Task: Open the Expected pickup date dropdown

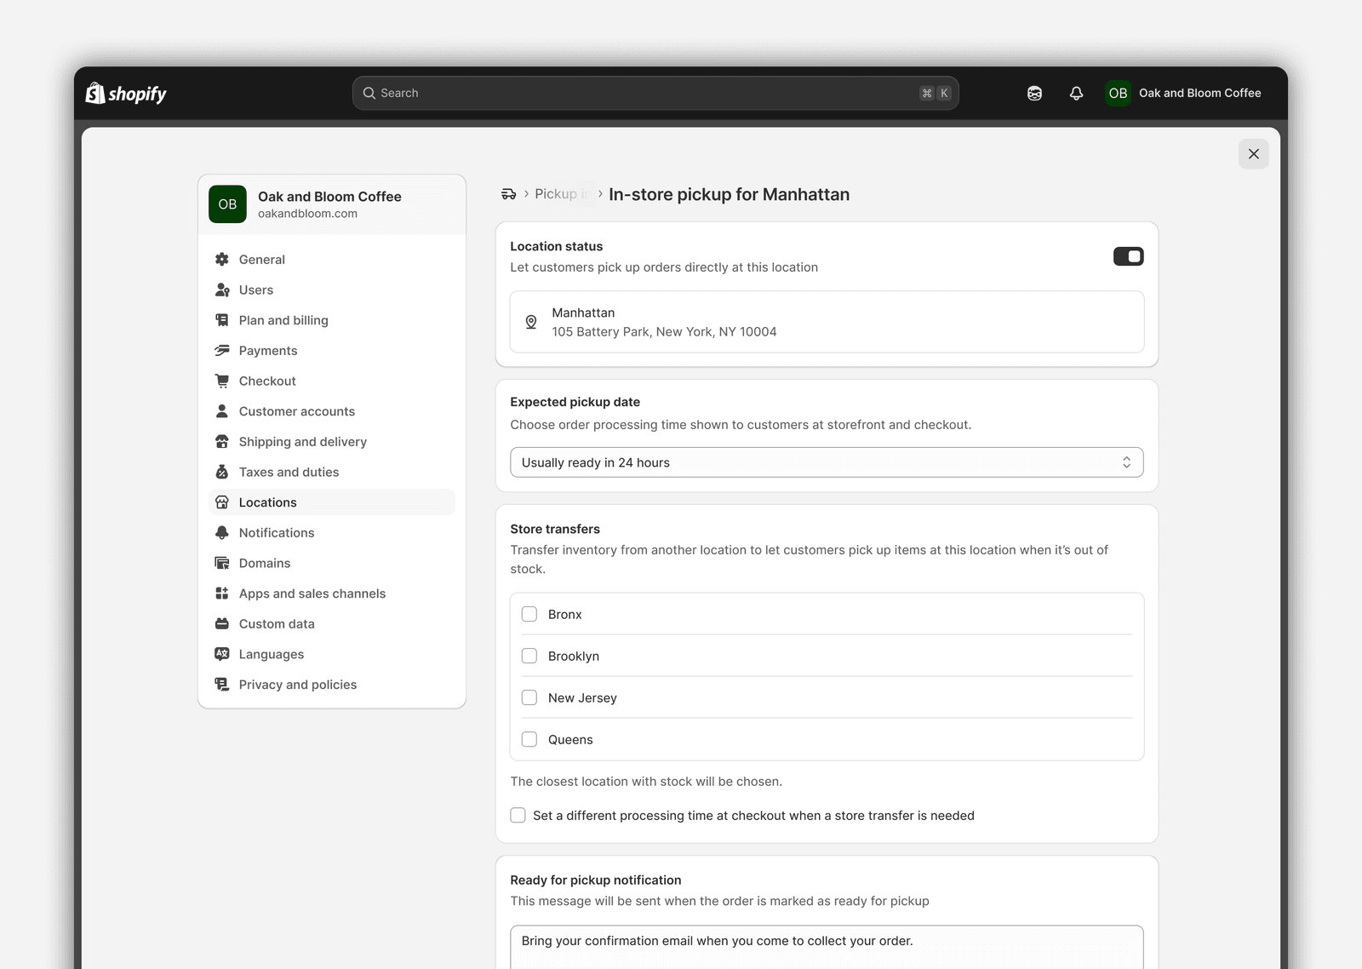Action: tap(827, 462)
